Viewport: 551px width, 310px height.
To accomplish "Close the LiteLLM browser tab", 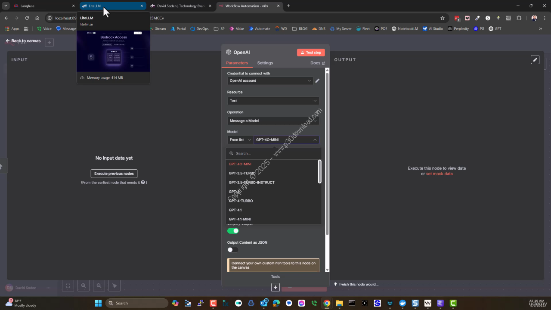I will click(142, 6).
